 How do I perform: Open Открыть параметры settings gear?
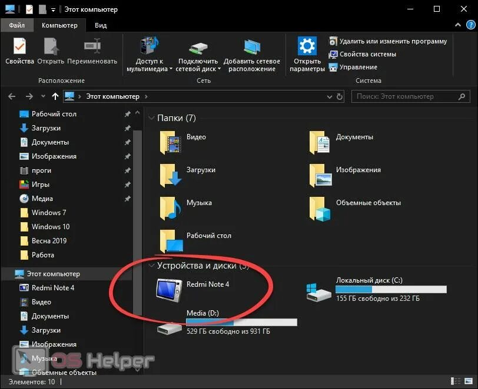pos(307,54)
